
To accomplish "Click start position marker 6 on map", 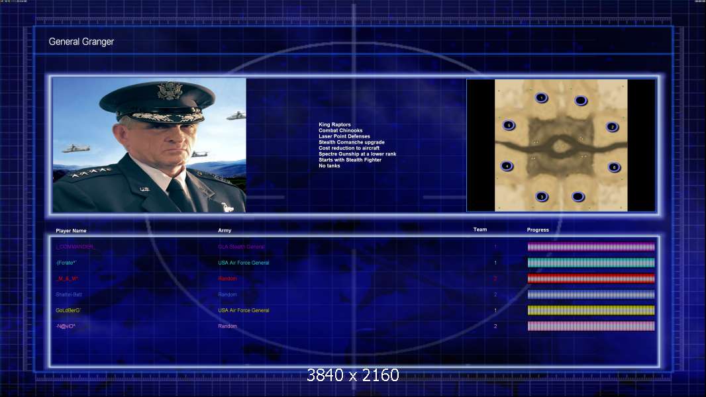I will 614,167.
